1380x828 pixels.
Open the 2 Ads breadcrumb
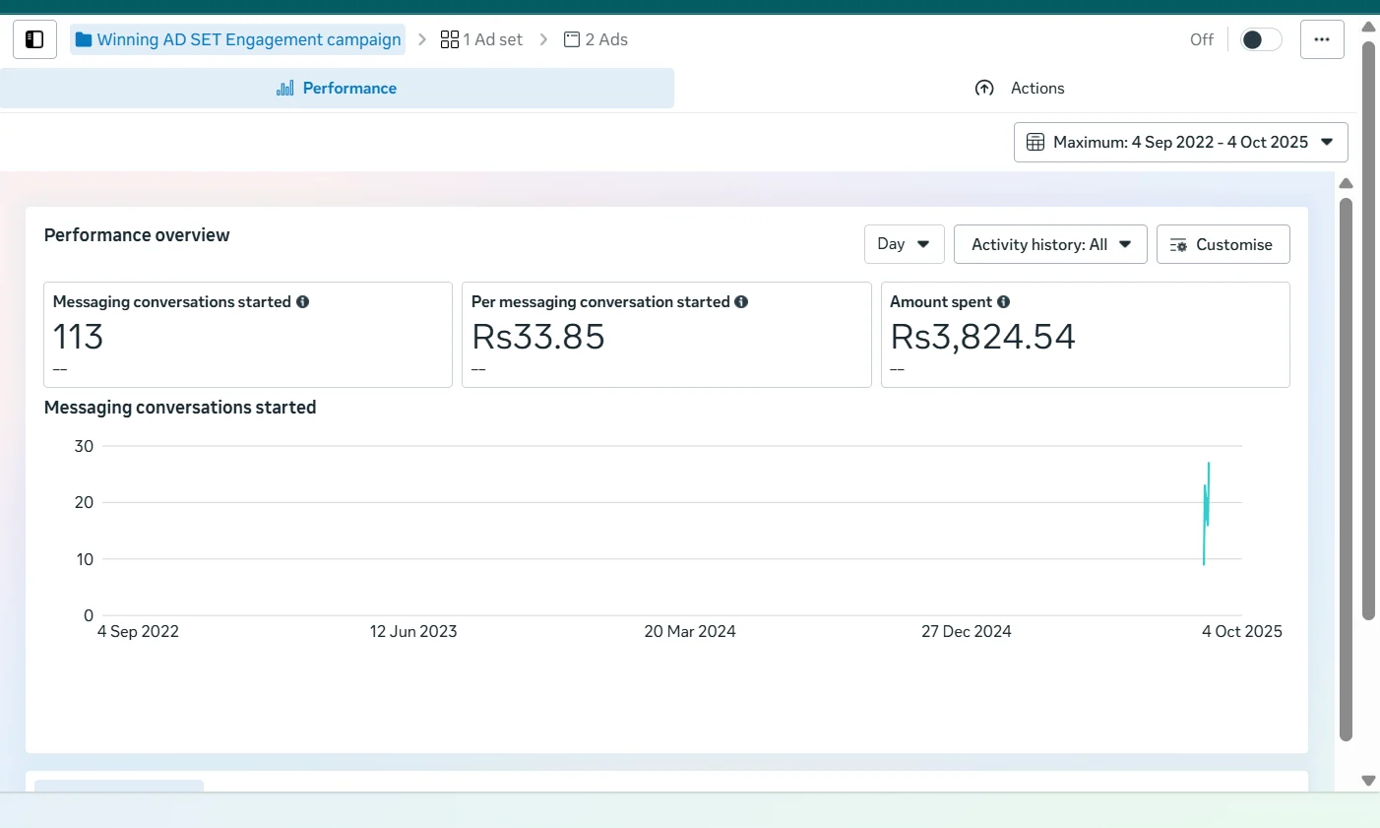(x=596, y=39)
